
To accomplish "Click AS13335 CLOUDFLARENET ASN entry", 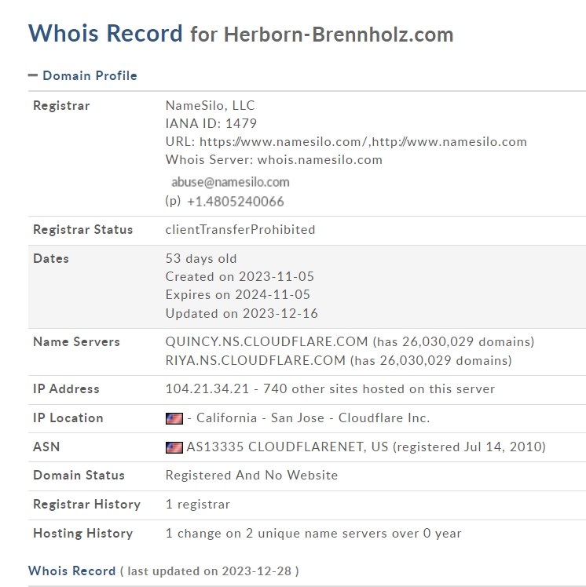I will 288,447.
